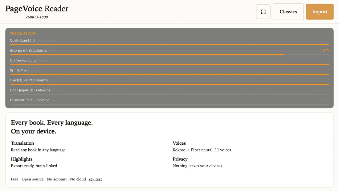
Task: Click 'Kokoro + Piper neural, 11 voices' text
Action: point(202,150)
